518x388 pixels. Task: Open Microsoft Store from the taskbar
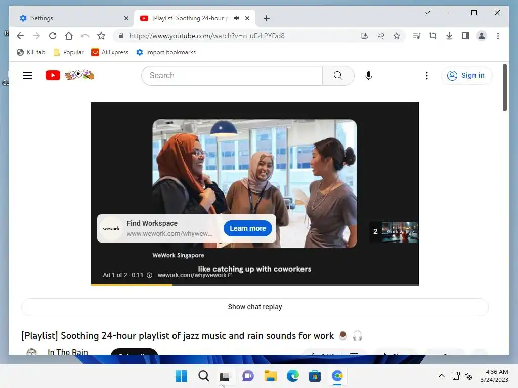coord(315,376)
